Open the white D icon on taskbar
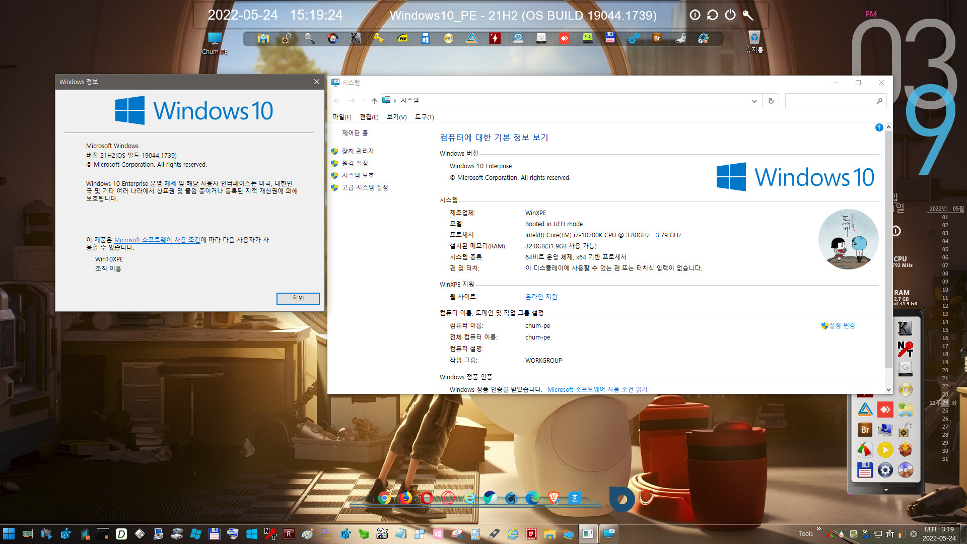Viewport: 967px width, 544px height. point(121,534)
